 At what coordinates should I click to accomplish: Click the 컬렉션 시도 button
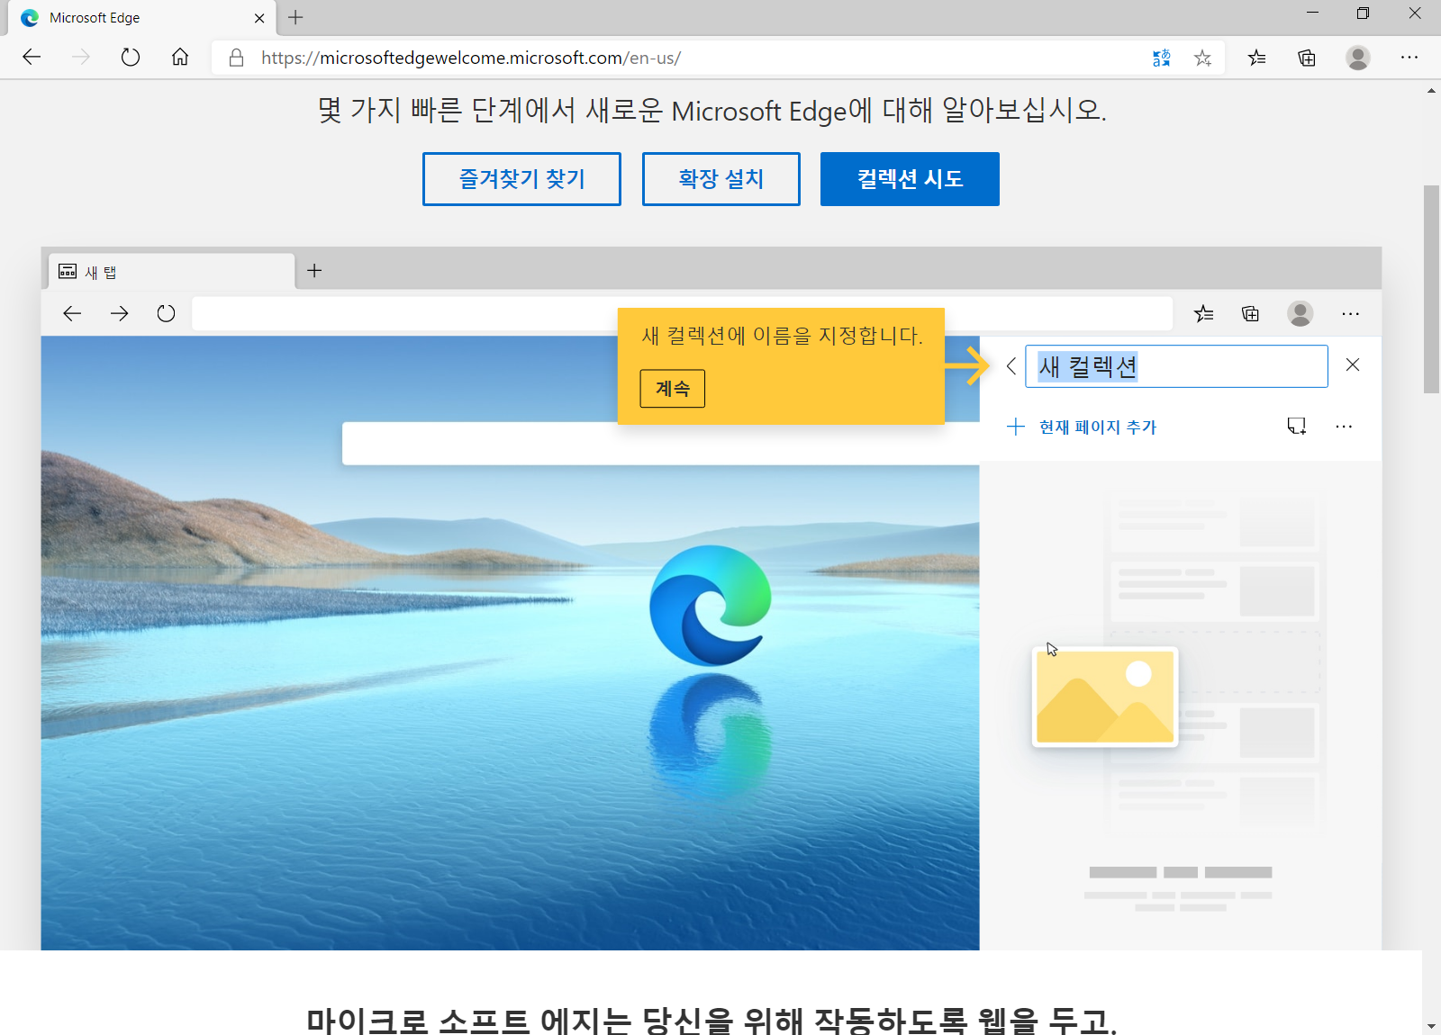tap(910, 179)
